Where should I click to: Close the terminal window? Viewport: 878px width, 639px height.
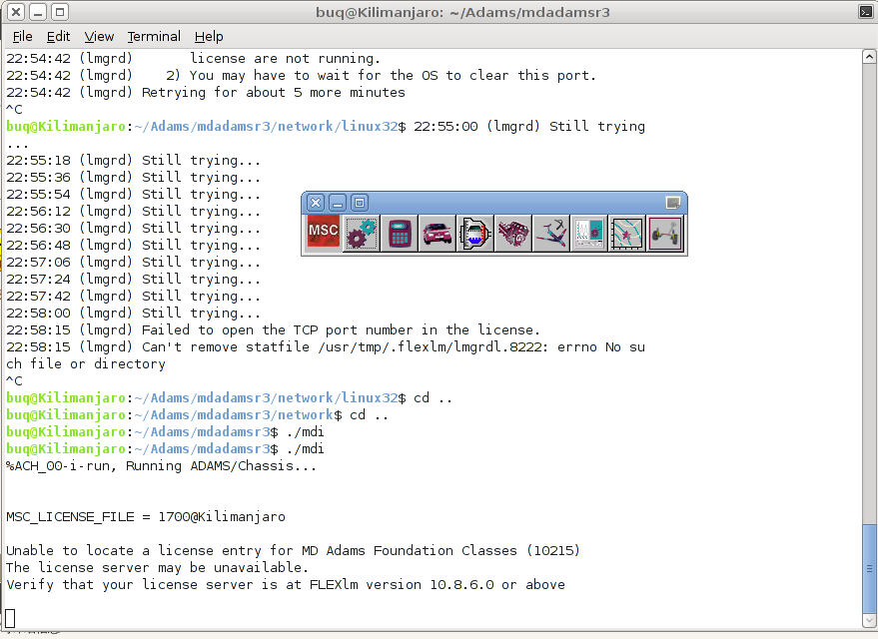(16, 12)
